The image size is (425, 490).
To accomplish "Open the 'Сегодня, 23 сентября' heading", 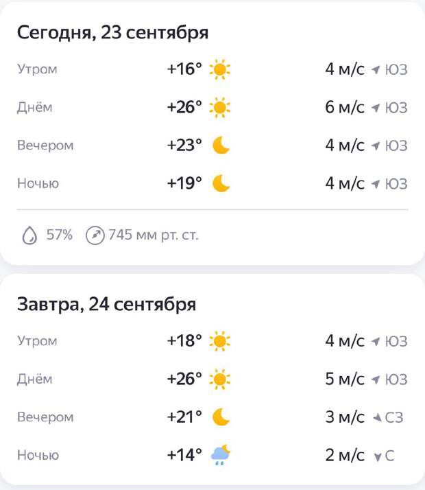I will tap(112, 33).
